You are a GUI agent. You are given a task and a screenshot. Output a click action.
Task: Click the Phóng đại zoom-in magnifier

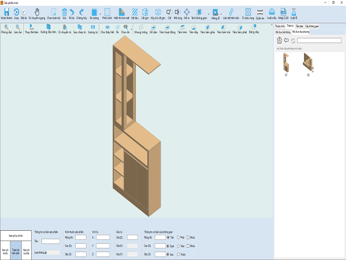tap(6, 29)
